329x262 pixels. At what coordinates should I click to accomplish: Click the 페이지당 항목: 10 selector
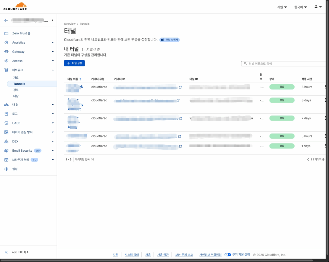click(84, 160)
